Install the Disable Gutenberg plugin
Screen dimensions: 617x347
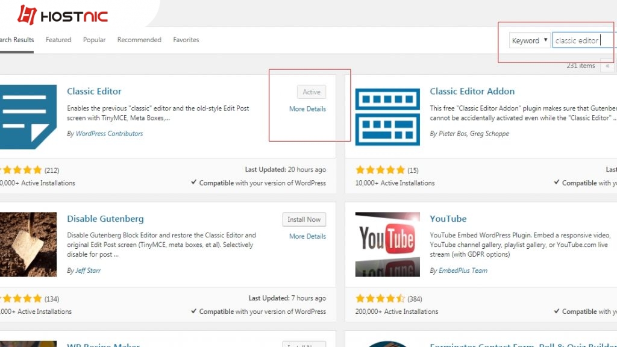pyautogui.click(x=304, y=219)
